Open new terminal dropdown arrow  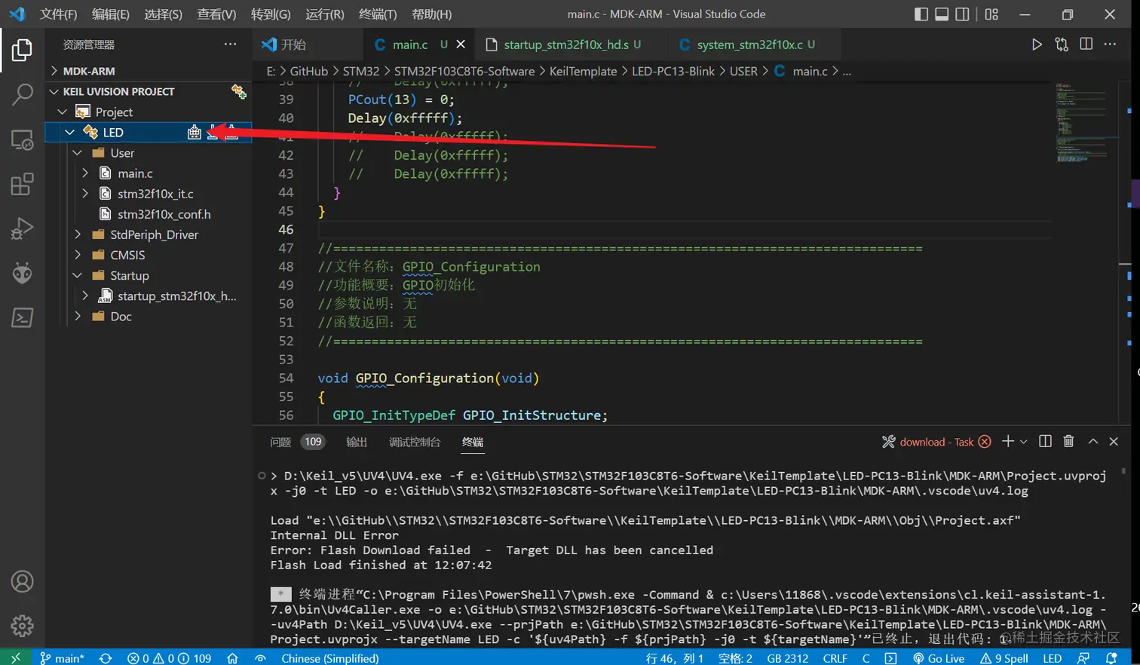click(x=1023, y=442)
